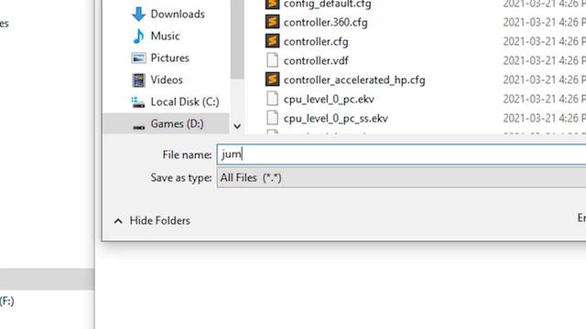Click the controller_accelerated_hp.cfg file icon

click(273, 80)
